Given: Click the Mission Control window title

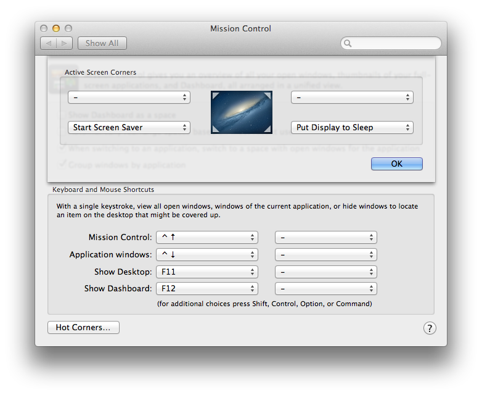Looking at the screenshot, I should (241, 28).
